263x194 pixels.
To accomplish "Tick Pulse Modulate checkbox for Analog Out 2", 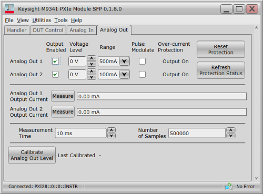I will 142,75.
